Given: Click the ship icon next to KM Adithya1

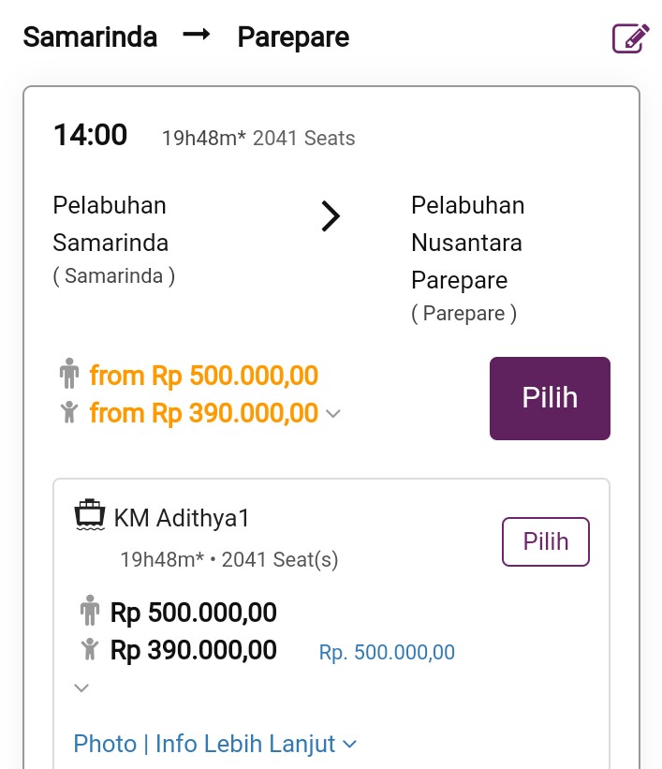Looking at the screenshot, I should [x=90, y=516].
